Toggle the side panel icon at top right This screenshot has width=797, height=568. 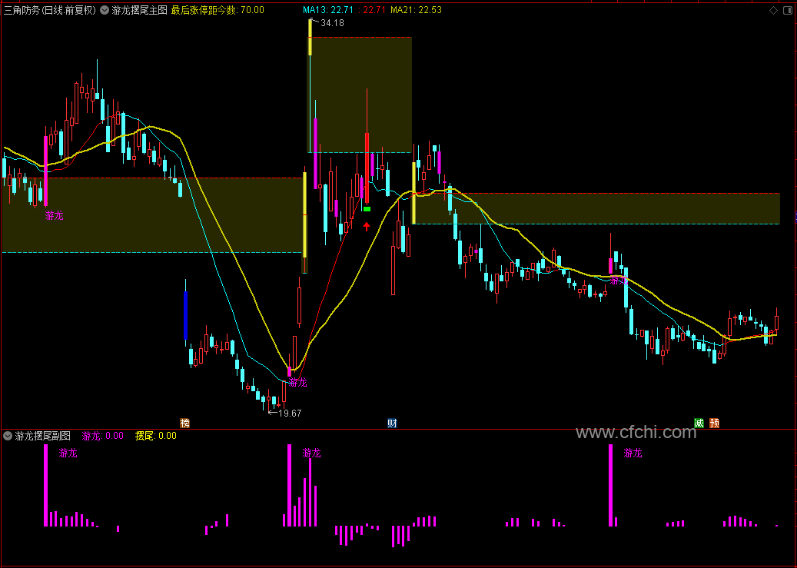point(788,10)
